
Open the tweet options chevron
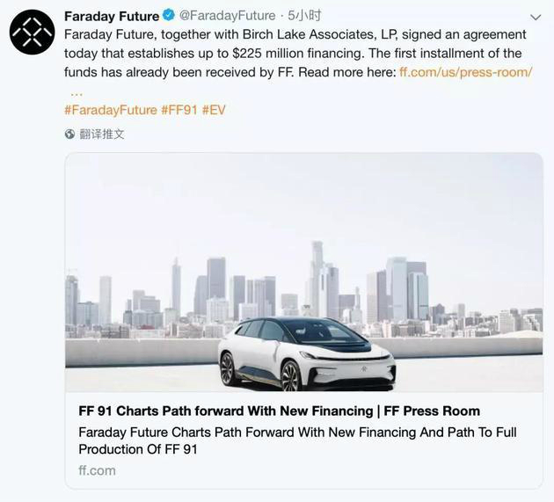coord(536,18)
